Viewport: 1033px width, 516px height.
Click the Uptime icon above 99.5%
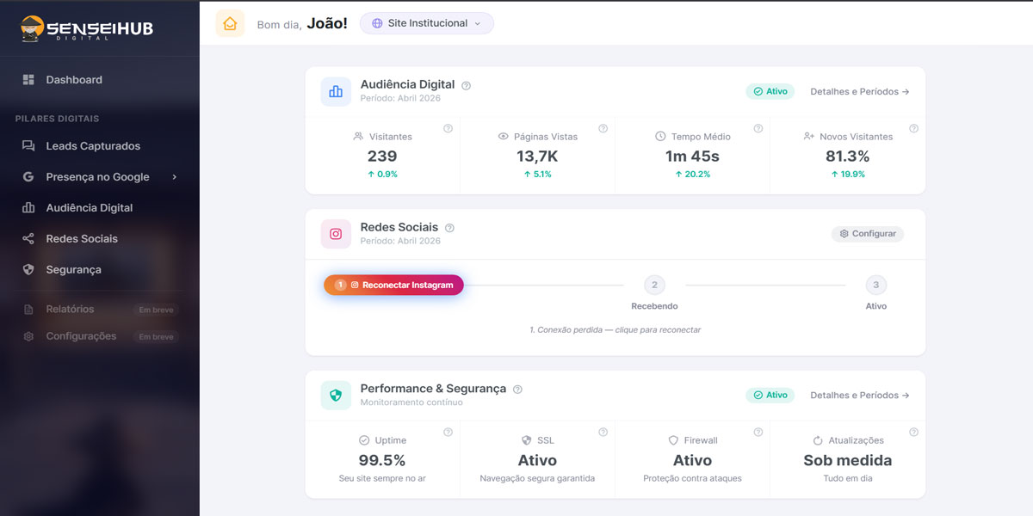click(x=362, y=439)
